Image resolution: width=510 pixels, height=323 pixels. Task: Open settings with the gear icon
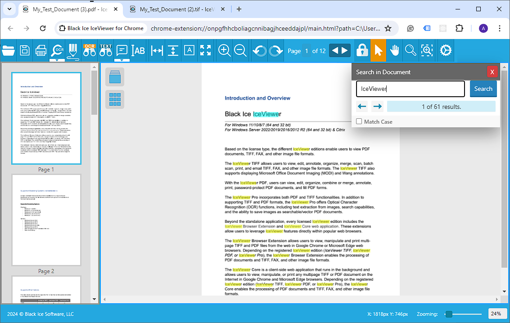point(446,50)
